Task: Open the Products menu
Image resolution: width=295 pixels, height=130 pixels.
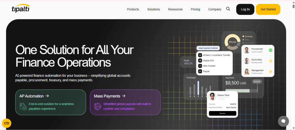Action: pos(133,9)
